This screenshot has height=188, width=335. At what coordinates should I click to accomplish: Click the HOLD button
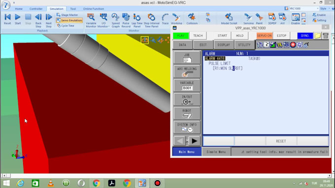240,35
